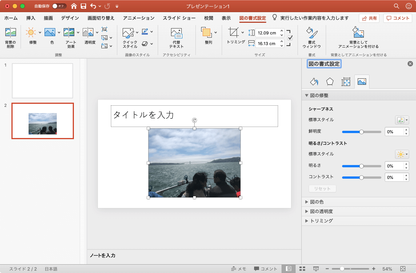Viewport: 416px width, 273px height.
Task: Click the 明るさ brightness slider handle
Action: coord(362,166)
